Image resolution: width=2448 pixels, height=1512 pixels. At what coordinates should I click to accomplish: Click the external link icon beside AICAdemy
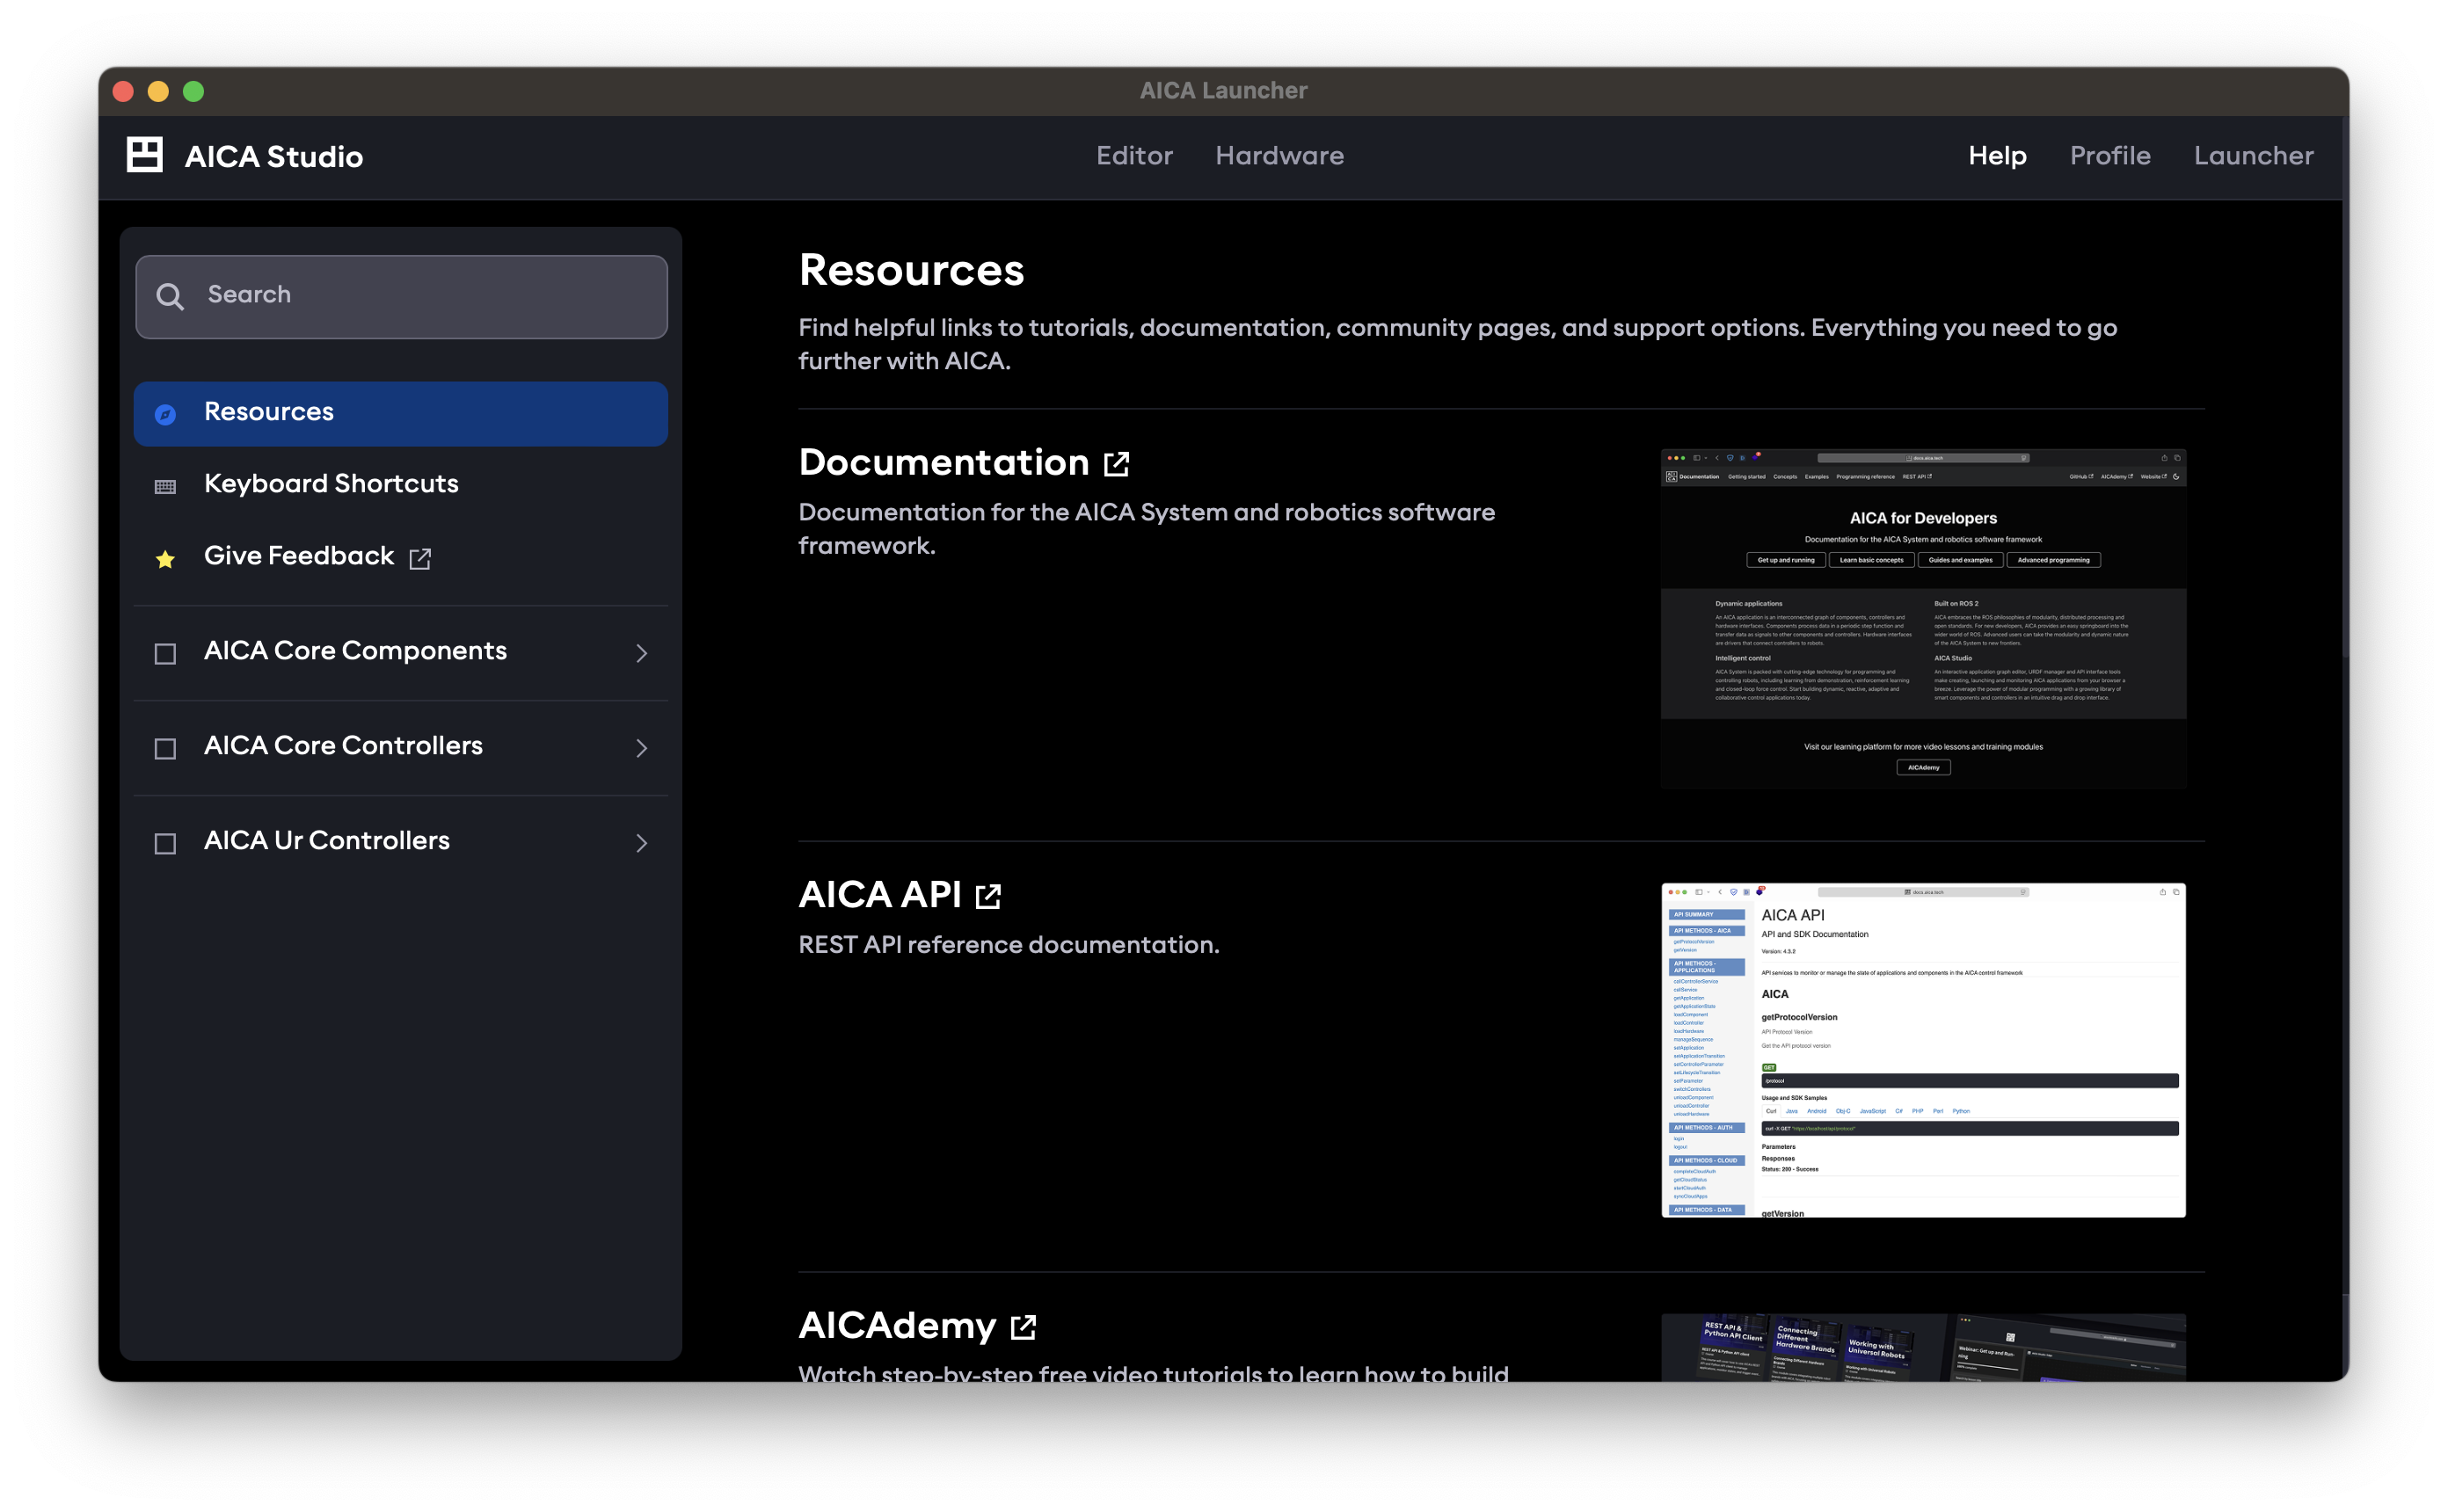pyautogui.click(x=1024, y=1327)
